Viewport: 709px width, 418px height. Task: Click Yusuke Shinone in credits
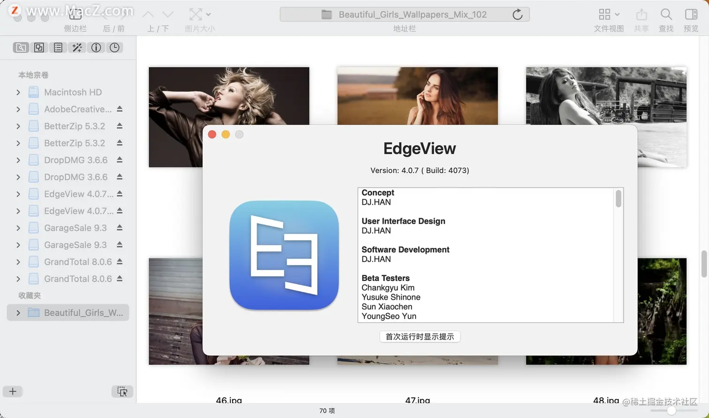(x=391, y=297)
